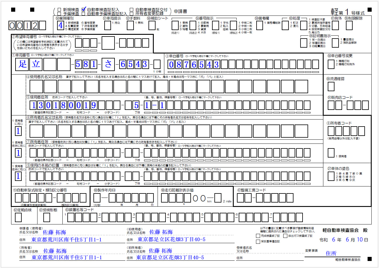
Task: Select the 車台番号変更 code box
Action: tap(331, 64)
